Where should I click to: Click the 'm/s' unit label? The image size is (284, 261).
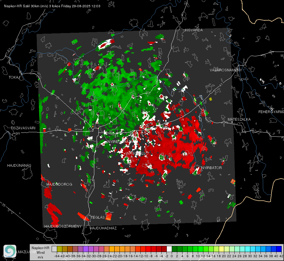40,257
